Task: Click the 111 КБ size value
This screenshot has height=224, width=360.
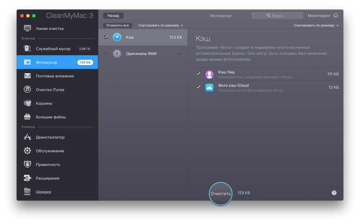Action: (333, 74)
